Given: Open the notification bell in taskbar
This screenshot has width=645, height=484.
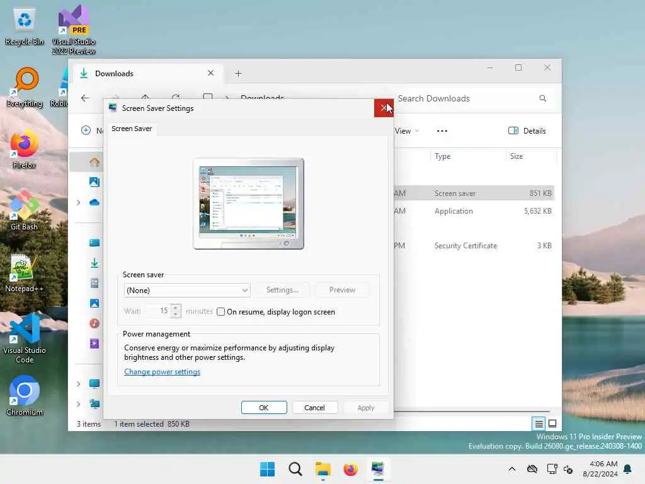Looking at the screenshot, I should 628,469.
